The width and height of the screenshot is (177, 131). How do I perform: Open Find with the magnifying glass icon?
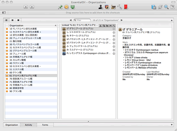[x=166, y=7]
